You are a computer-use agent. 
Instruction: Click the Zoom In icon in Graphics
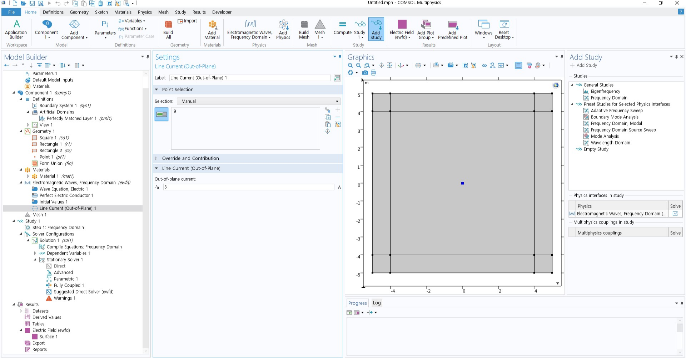[x=351, y=65]
